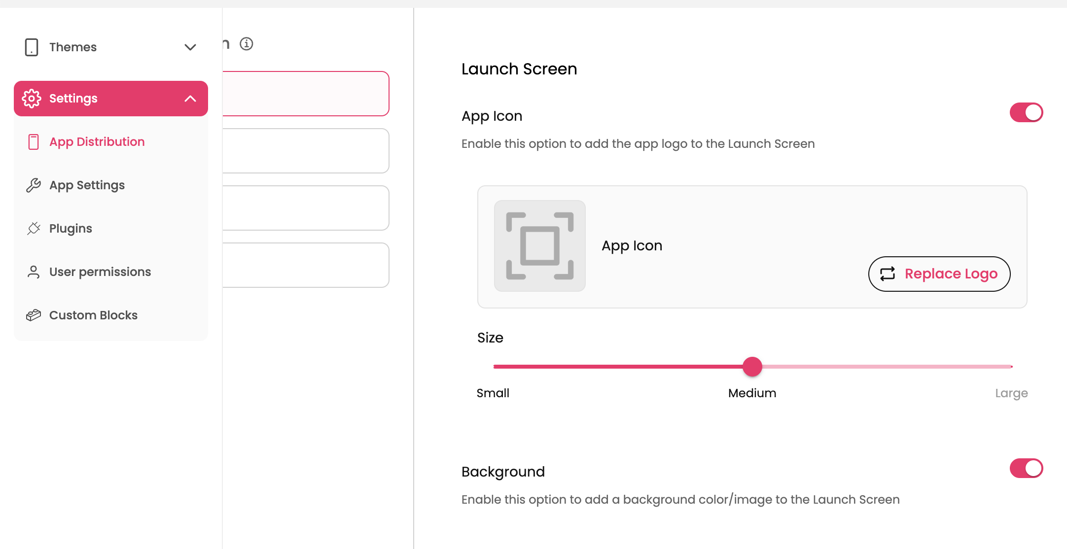Go to User permissions
Screen dimensions: 1067x549
pos(100,272)
